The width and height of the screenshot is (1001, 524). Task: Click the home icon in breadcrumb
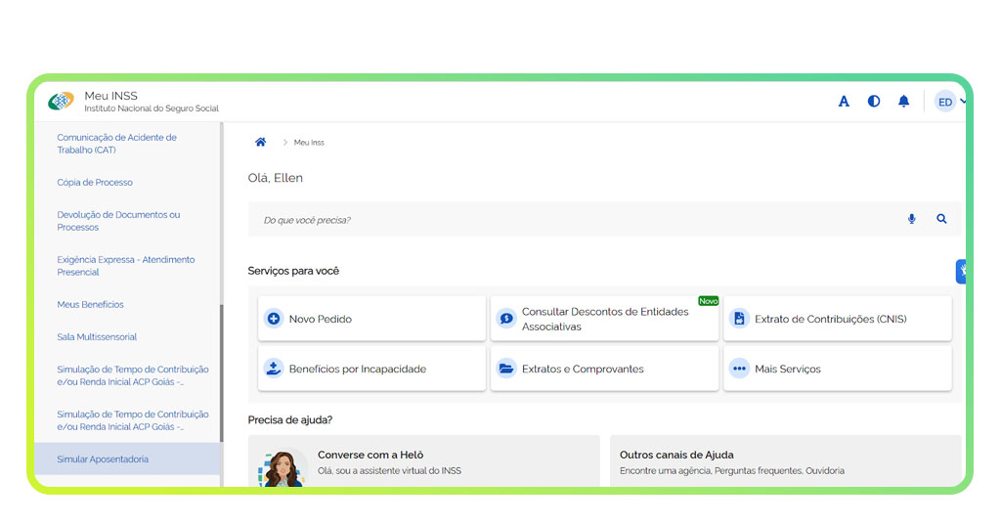click(261, 143)
